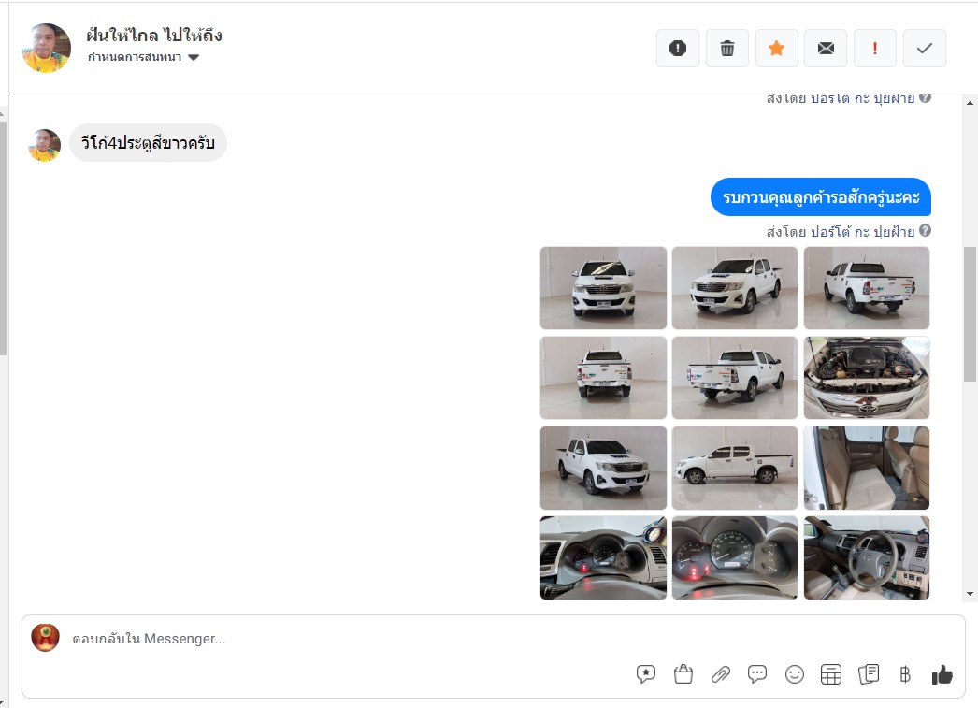Attach a file with paperclip icon
This screenshot has height=708, width=978.
tap(720, 674)
